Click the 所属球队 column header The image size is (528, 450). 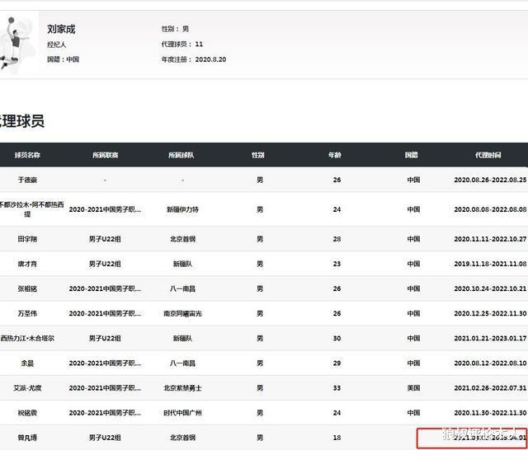coord(181,155)
